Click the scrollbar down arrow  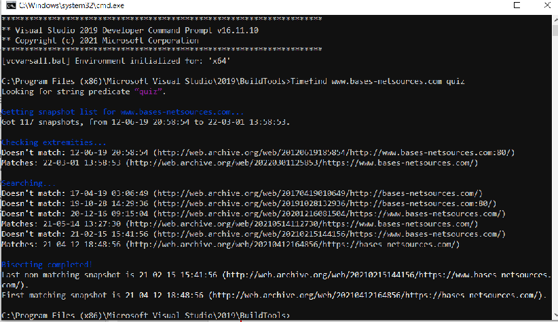pos(553,316)
